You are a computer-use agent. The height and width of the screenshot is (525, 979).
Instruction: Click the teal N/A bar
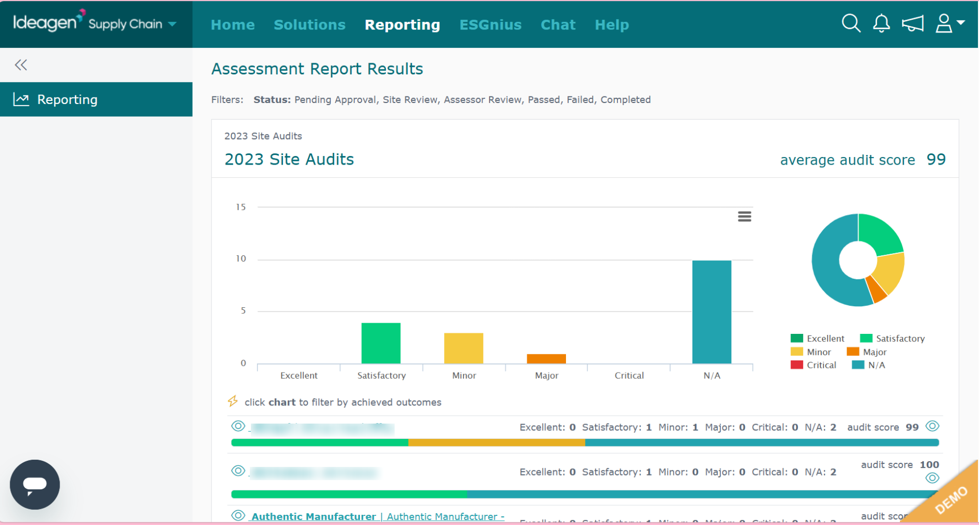712,312
